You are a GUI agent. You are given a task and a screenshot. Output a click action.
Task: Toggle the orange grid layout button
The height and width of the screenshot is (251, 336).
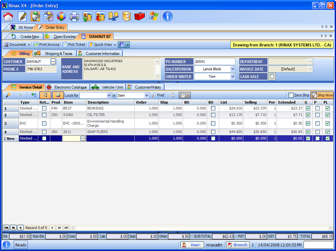[x=58, y=95]
